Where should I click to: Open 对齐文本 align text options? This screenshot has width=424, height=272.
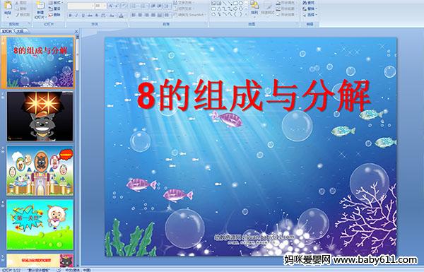184,8
